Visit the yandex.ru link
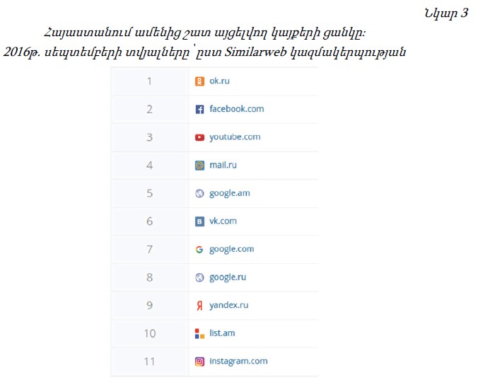 click(x=228, y=306)
